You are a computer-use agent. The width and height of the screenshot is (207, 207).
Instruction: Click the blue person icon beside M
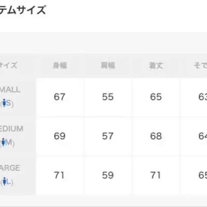click(3, 142)
